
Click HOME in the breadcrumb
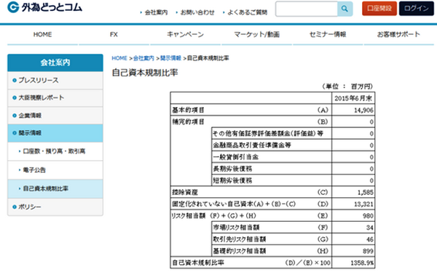click(119, 58)
